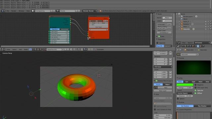The height and width of the screenshot is (119, 212).
Task: Adjust the lamp Energy field
Action: (x=185, y=88)
